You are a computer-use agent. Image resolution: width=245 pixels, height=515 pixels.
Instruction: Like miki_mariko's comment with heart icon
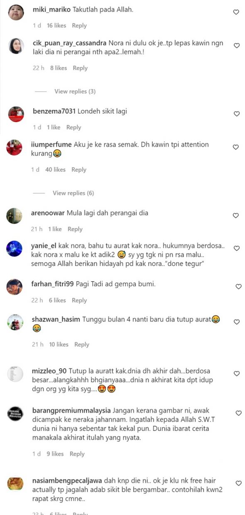tap(236, 12)
